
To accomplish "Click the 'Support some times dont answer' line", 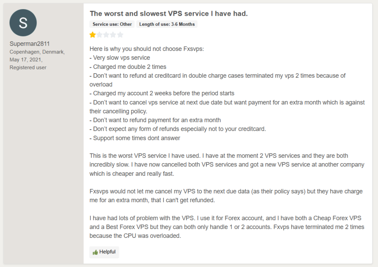I will click(135, 138).
